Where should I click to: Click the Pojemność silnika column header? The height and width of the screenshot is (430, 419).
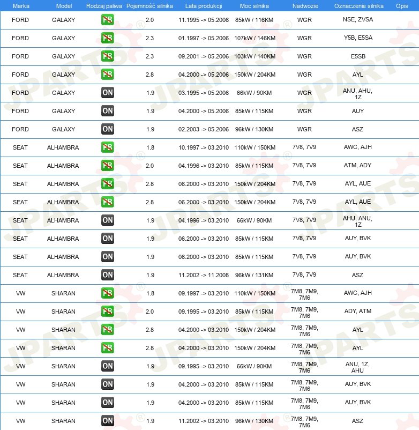coord(149,6)
